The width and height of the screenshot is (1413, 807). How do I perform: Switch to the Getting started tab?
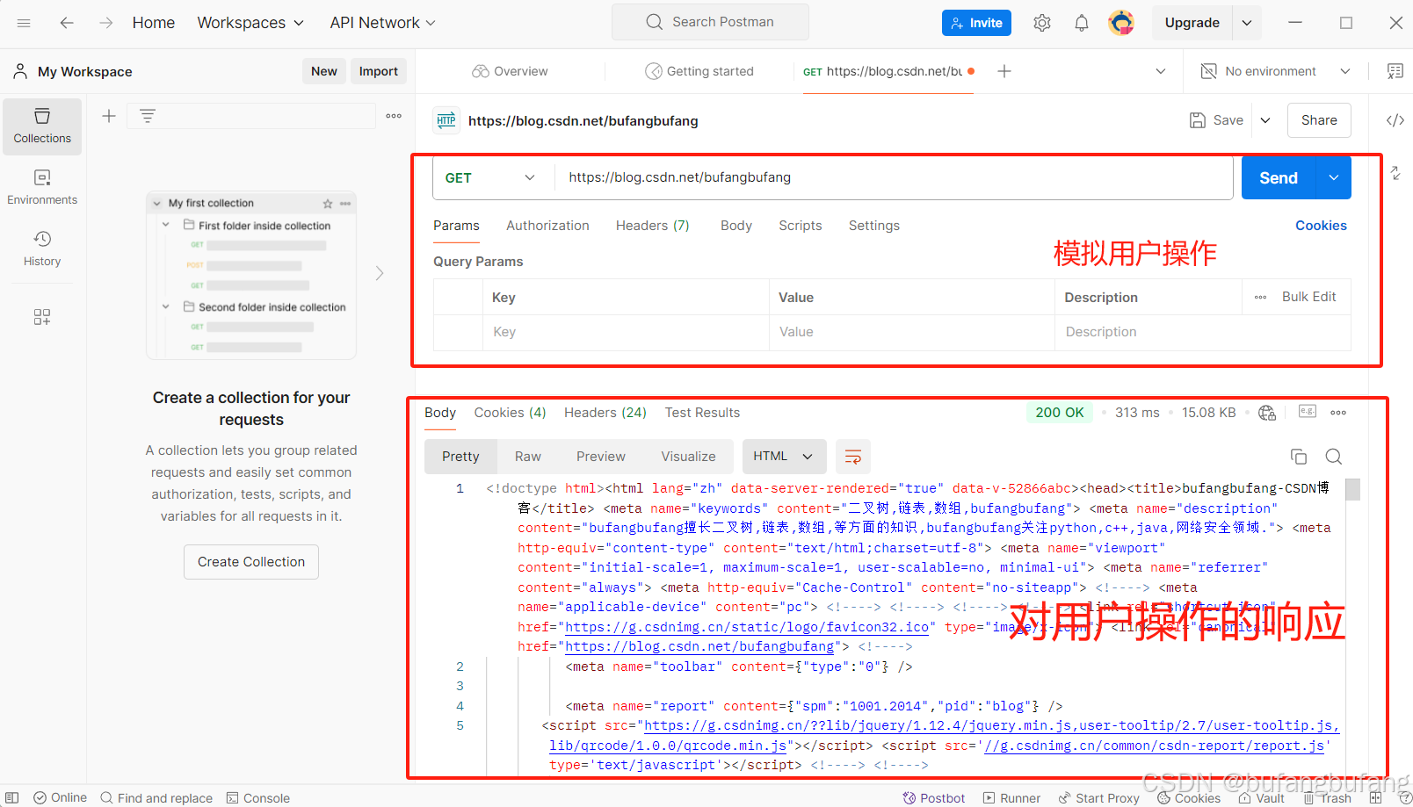click(699, 71)
